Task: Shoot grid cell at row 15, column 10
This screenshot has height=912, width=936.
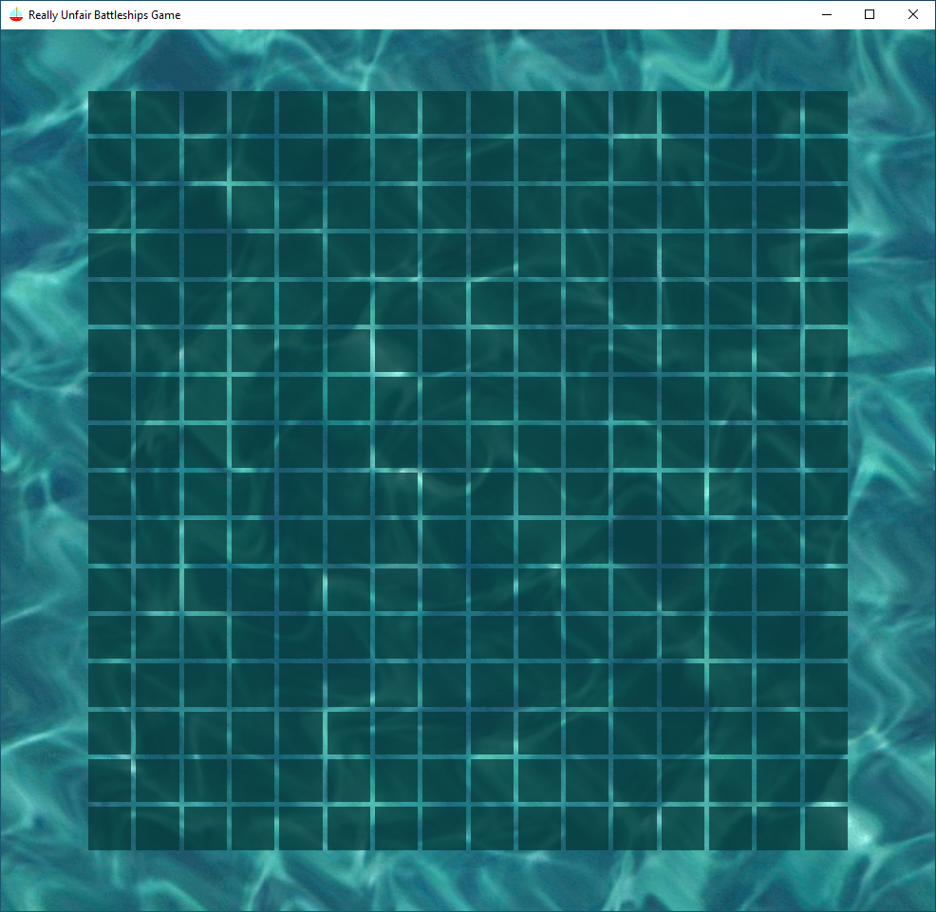Action: (x=539, y=781)
